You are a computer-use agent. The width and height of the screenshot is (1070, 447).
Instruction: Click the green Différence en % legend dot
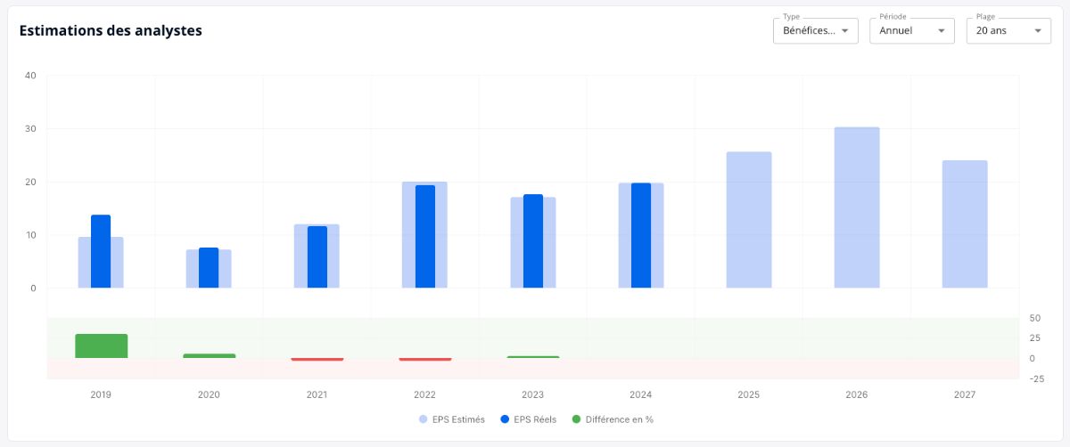point(576,419)
